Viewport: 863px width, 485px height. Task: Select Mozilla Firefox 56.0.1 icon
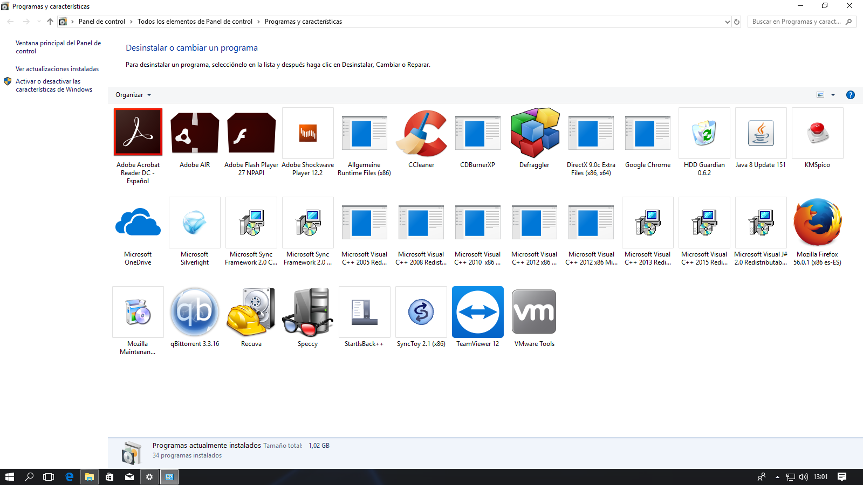pyautogui.click(x=818, y=222)
